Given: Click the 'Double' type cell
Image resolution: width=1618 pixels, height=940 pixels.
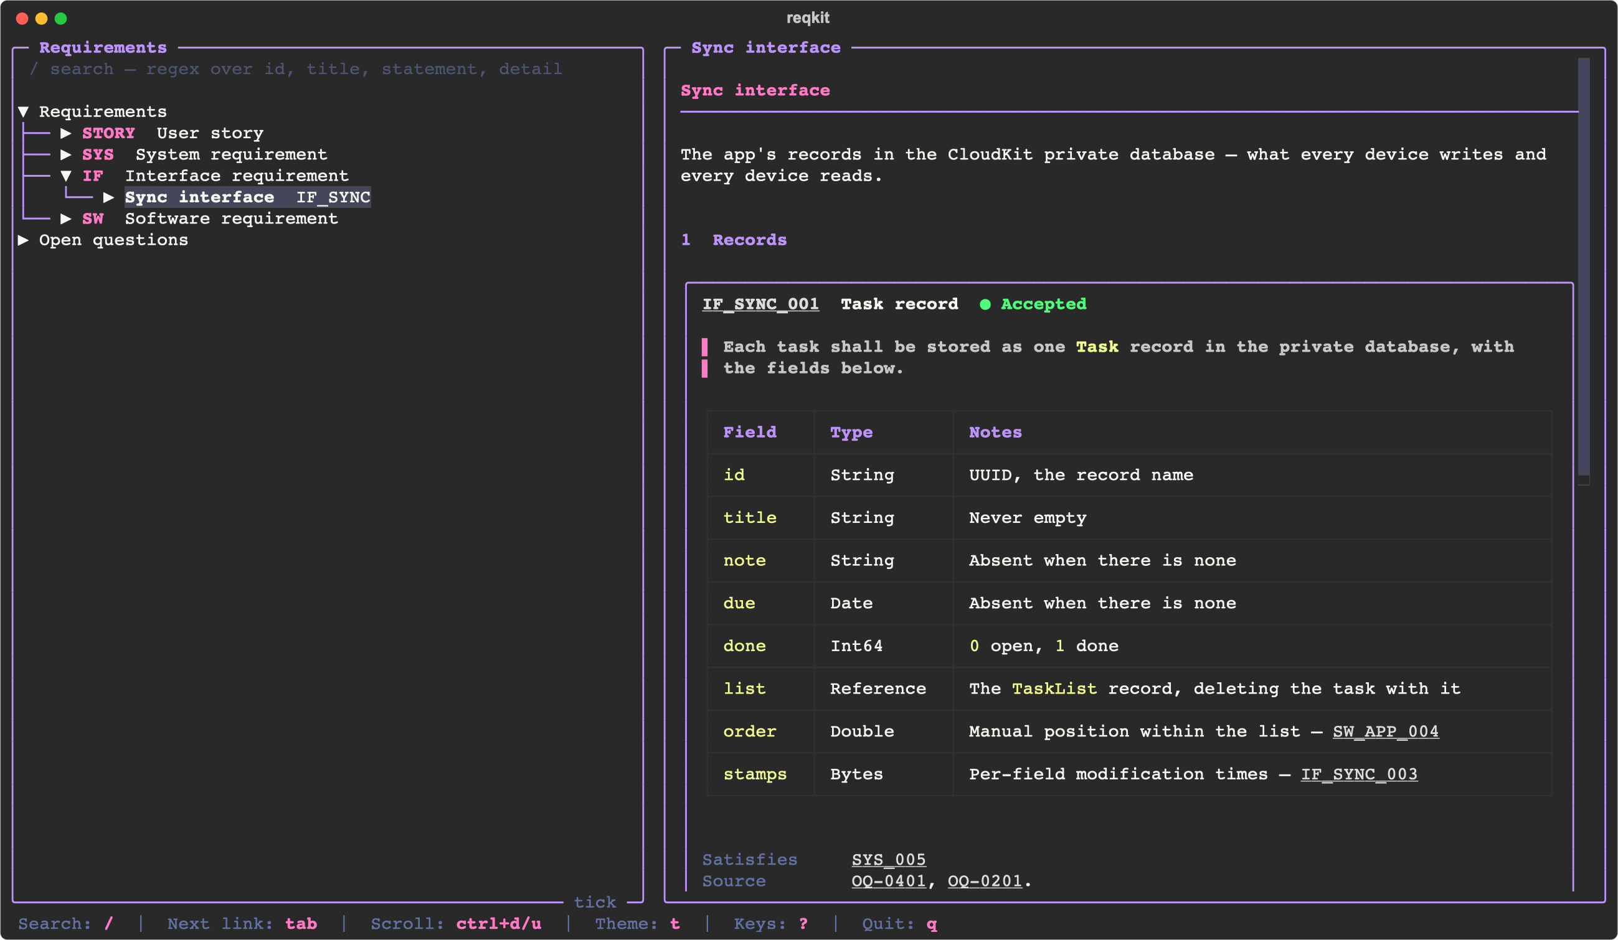Looking at the screenshot, I should click(x=884, y=731).
